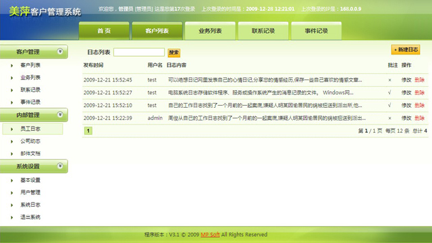Open 基本设置 in the sidebar
The height and width of the screenshot is (243, 432).
click(30, 180)
